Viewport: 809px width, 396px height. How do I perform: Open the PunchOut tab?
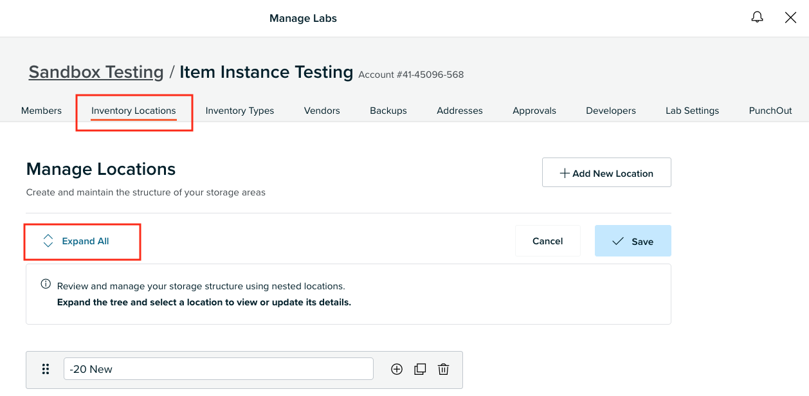click(x=770, y=111)
